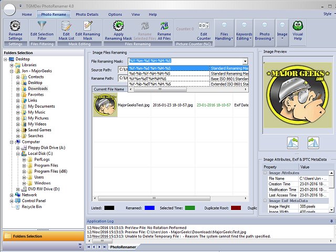Go to first page in bottom navigator
This screenshot has width=336, height=252.
click(x=89, y=247)
